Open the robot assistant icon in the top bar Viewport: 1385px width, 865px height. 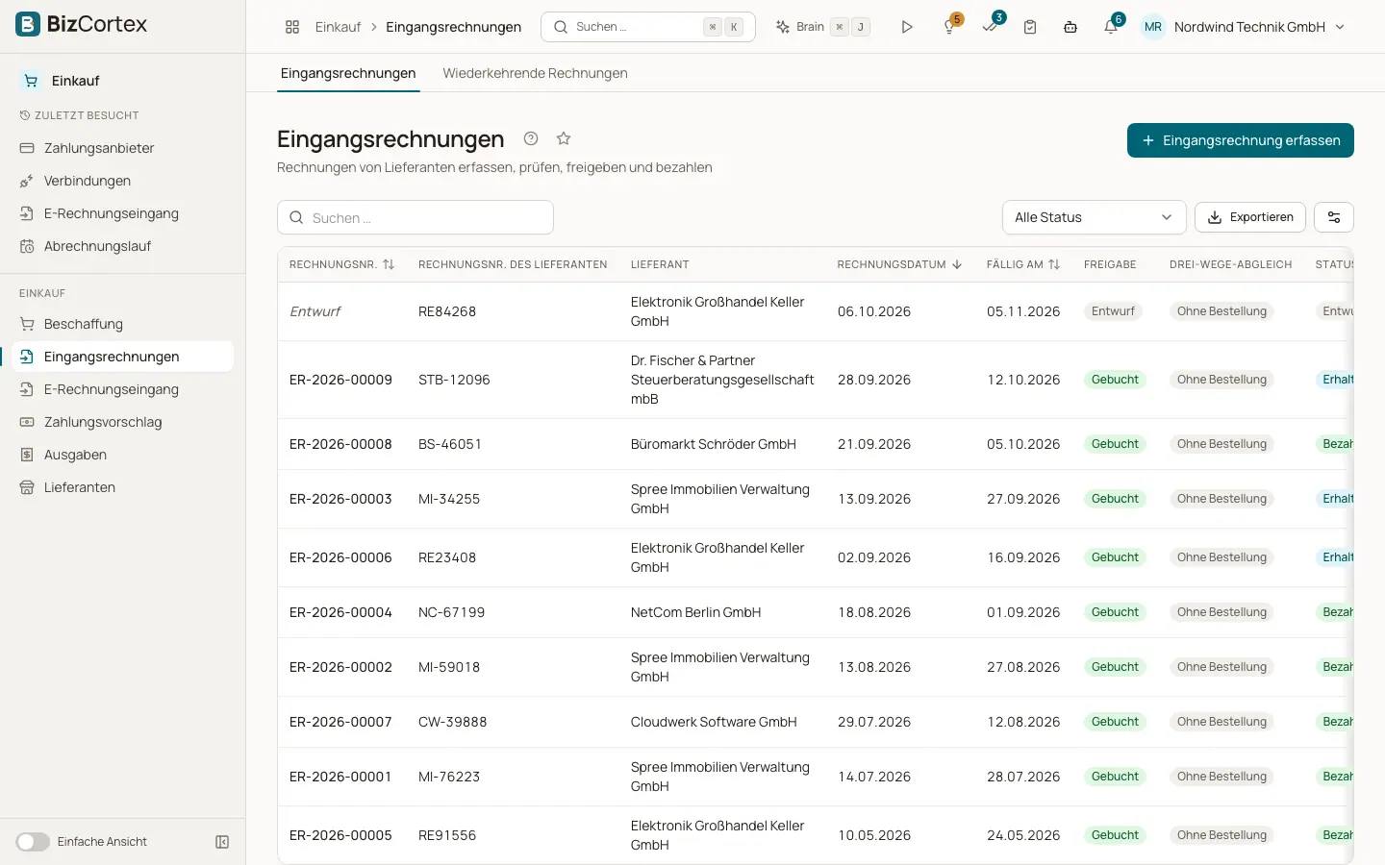(1070, 27)
